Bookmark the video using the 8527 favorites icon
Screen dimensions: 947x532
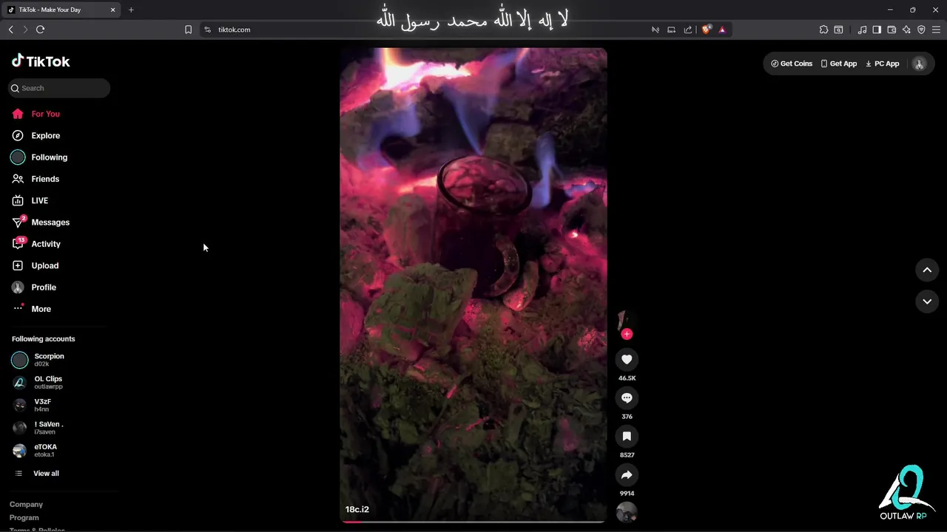[x=627, y=436]
